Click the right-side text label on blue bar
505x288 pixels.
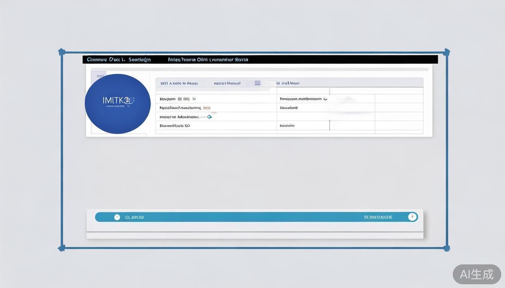(378, 217)
